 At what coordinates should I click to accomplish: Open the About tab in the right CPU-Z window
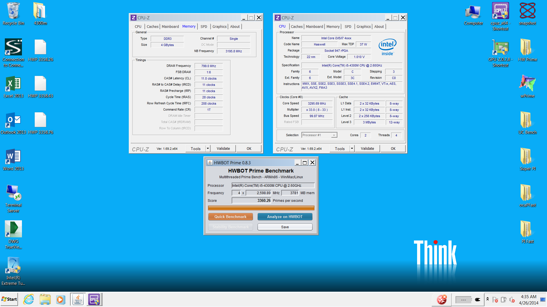pos(379,26)
